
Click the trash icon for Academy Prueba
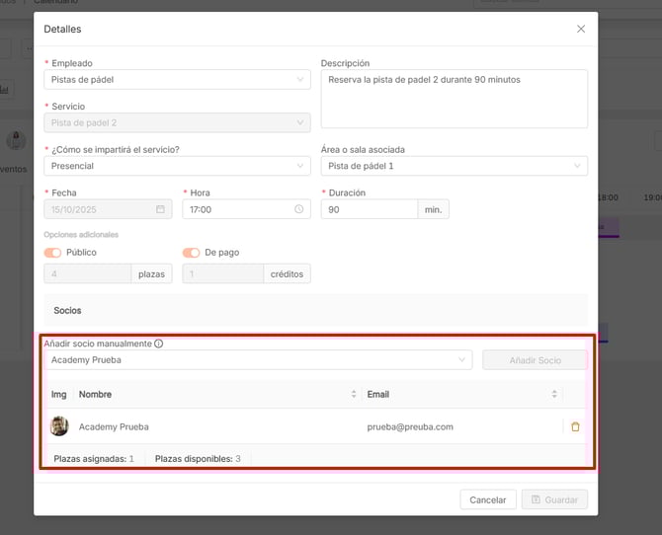tap(575, 426)
